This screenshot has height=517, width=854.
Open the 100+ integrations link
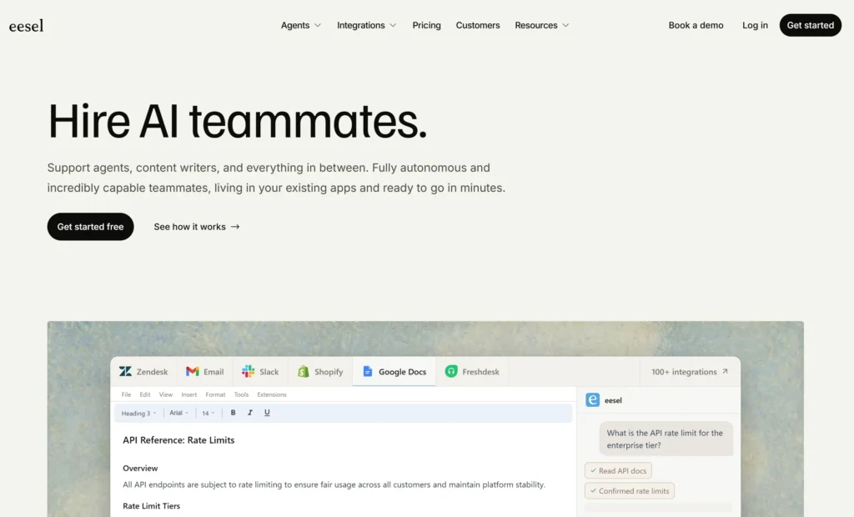[690, 372]
